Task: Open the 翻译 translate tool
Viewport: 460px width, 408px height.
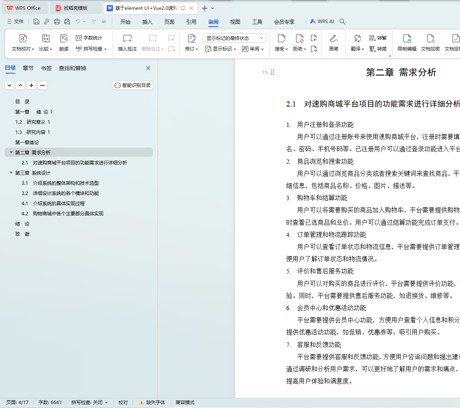Action: 357,43
